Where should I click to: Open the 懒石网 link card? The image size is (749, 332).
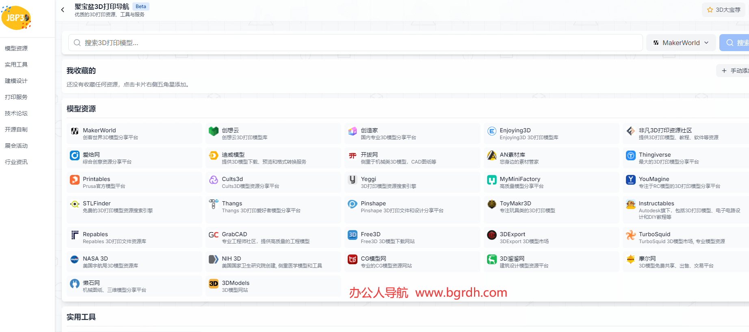tap(134, 286)
